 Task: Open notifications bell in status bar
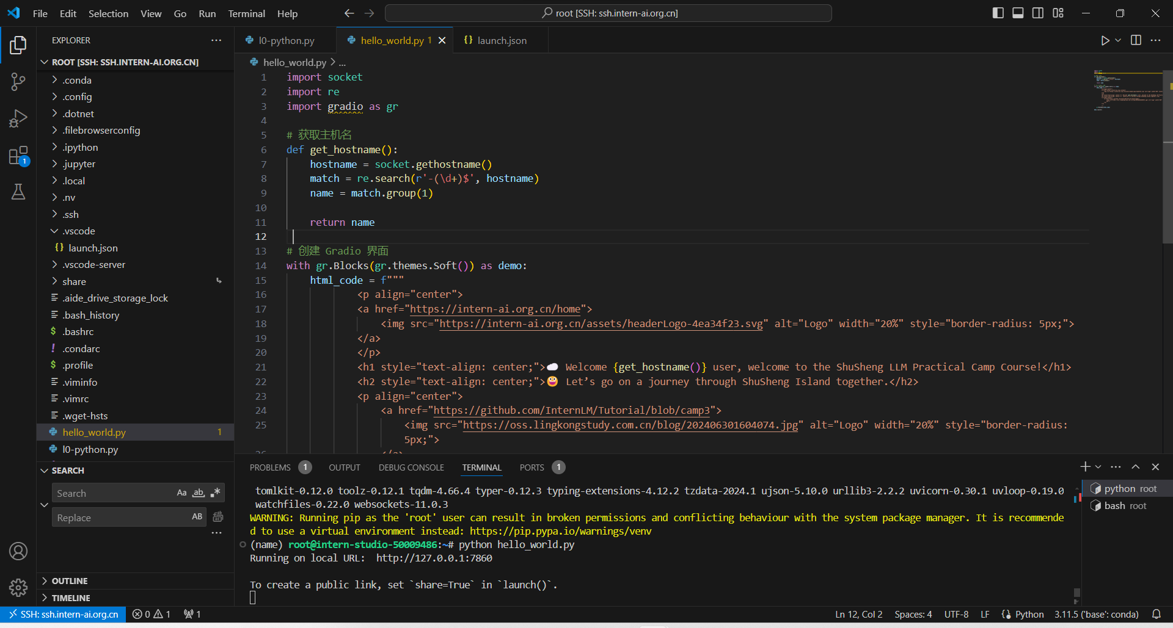[1157, 614]
